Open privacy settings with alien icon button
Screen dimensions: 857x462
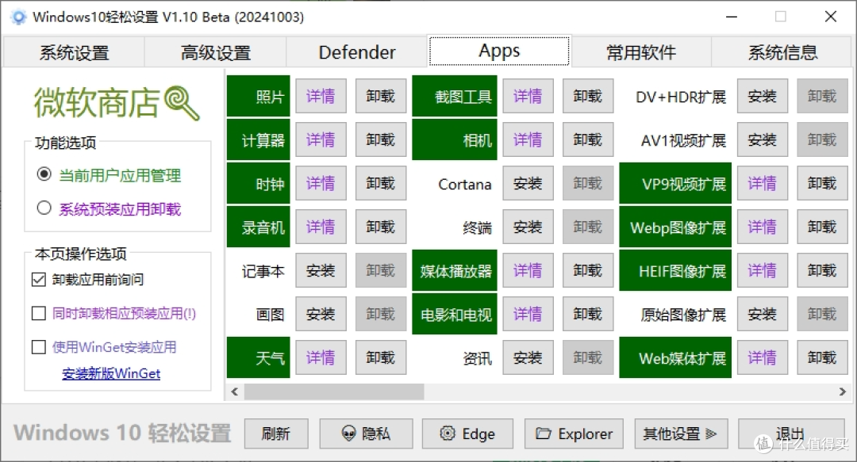(366, 433)
